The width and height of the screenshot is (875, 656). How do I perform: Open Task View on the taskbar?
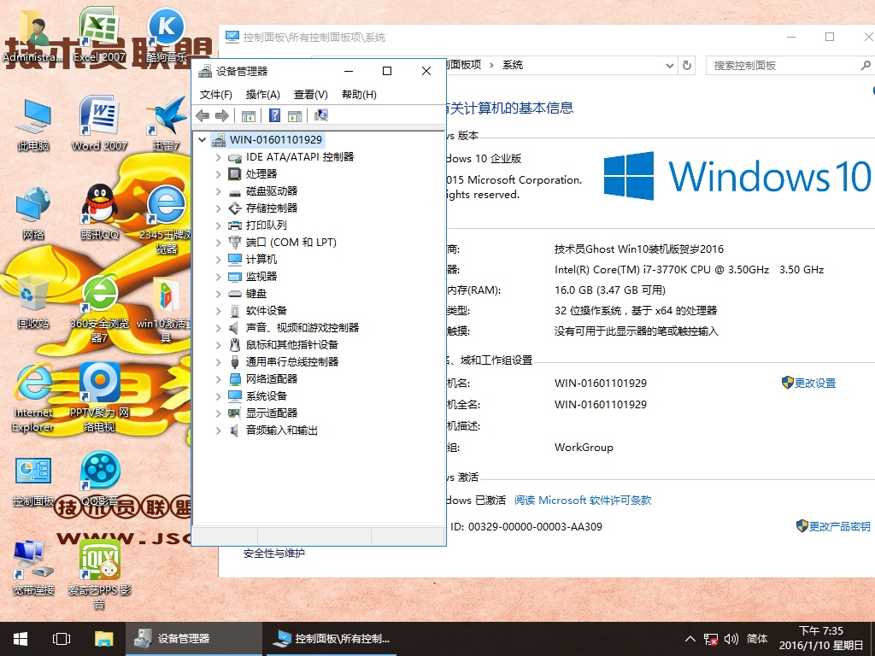(61, 639)
